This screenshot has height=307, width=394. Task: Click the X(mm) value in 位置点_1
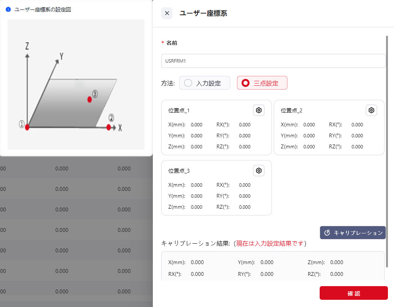[196, 125]
